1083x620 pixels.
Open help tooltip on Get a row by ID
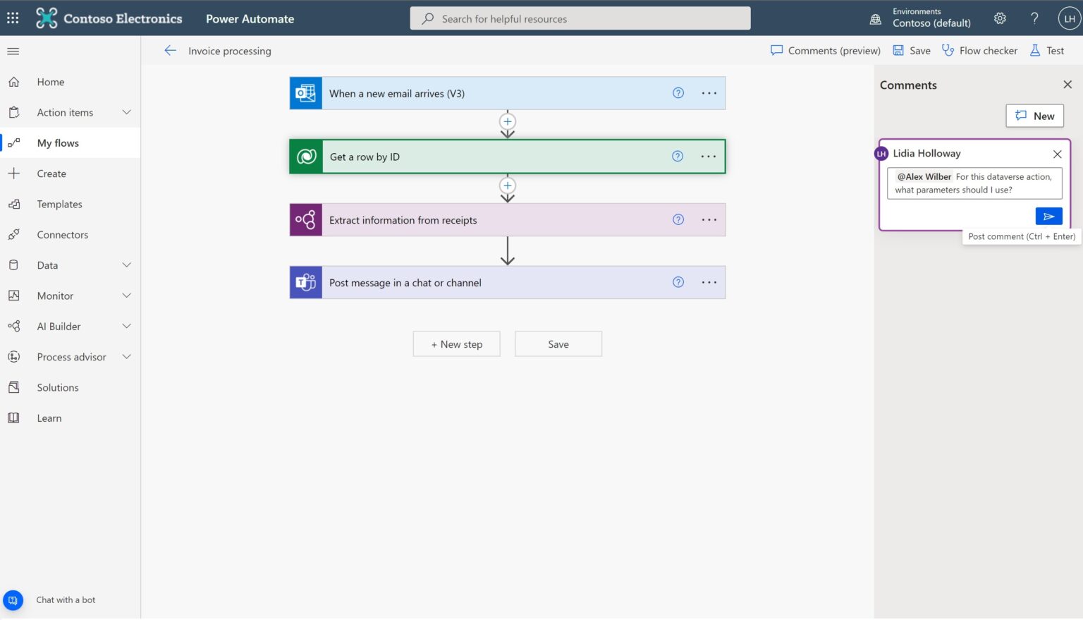[x=678, y=156]
